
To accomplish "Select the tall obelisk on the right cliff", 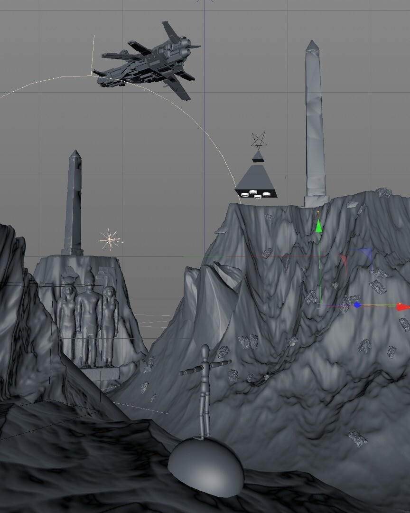I will 314,128.
